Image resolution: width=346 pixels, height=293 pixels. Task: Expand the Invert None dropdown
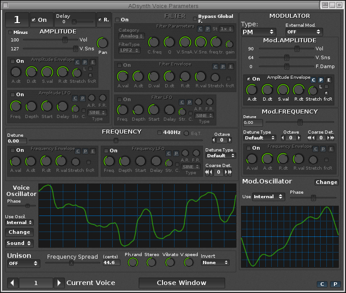[x=216, y=263]
